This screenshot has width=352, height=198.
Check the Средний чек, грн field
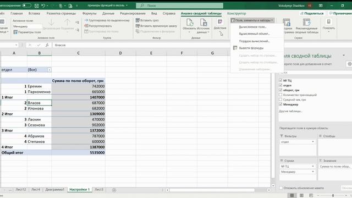[x=280, y=100]
